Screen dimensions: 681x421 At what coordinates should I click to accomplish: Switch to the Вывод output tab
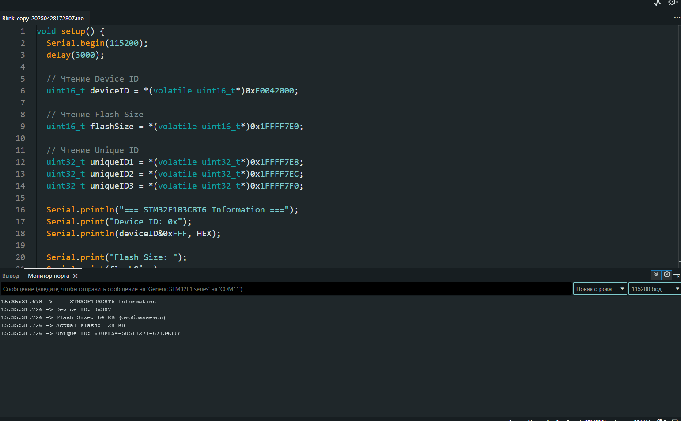click(11, 276)
